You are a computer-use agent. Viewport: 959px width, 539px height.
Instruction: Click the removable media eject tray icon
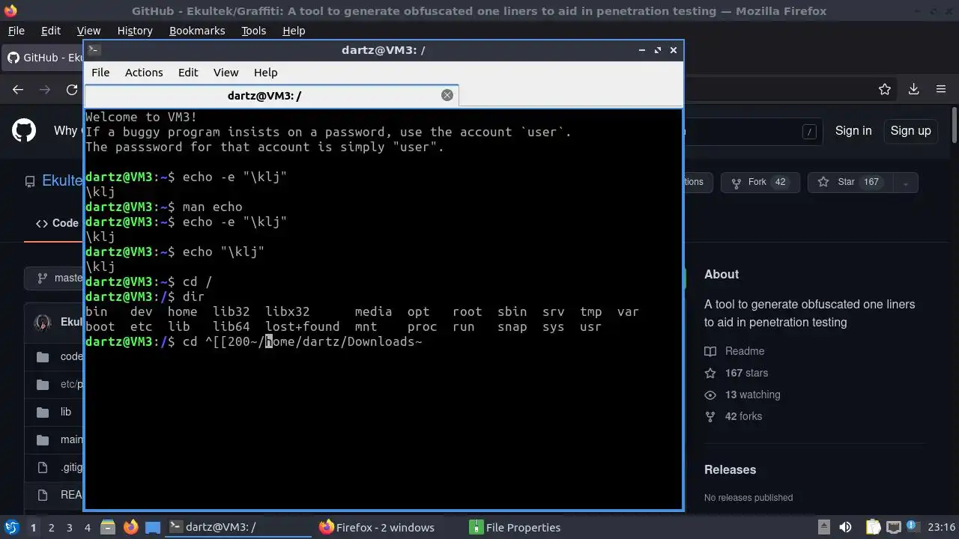click(823, 527)
